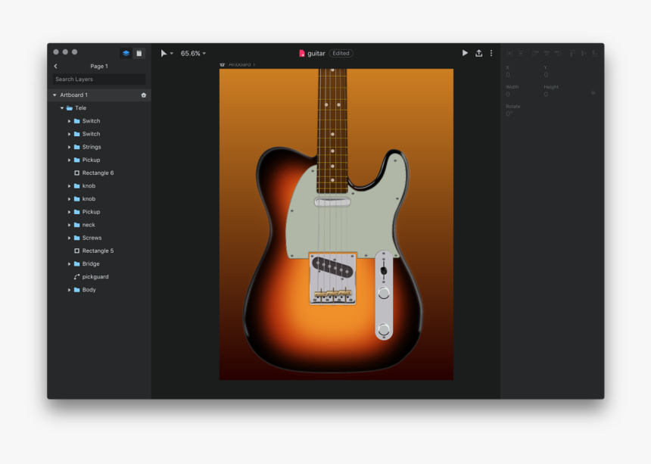Image resolution: width=651 pixels, height=464 pixels.
Task: Click the home icon beside Artboard 1
Action: (144, 94)
